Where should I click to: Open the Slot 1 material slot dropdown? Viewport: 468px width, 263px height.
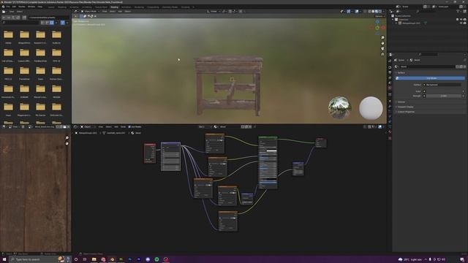pos(205,126)
